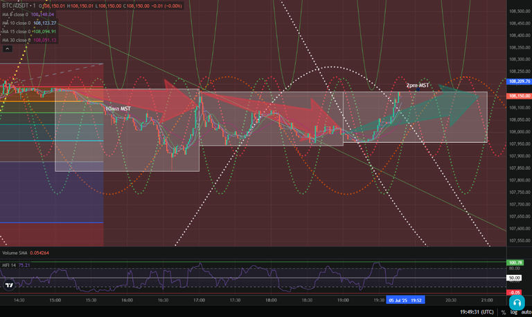Viewport: 532px width, 317px height.
Task: Click the white 50.00 MFI level label
Action: click(x=514, y=278)
